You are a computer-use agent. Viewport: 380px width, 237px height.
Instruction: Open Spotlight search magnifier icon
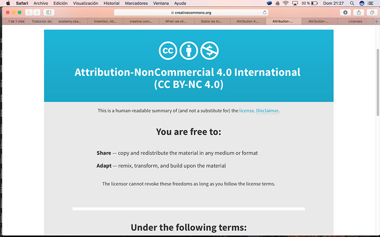pyautogui.click(x=352, y=3)
